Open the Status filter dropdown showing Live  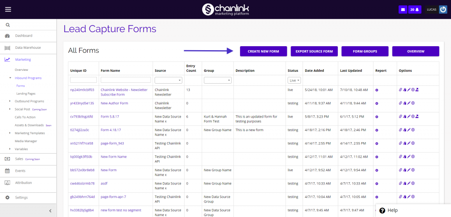point(294,80)
